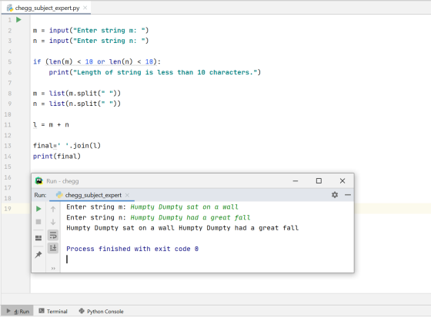Show more Run toolbar actions chevron

[53, 268]
